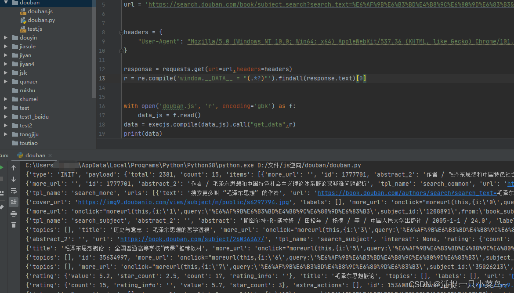Click the Restore Layout icon in Run panel
Screen dimensions: 514x293
coord(1,193)
